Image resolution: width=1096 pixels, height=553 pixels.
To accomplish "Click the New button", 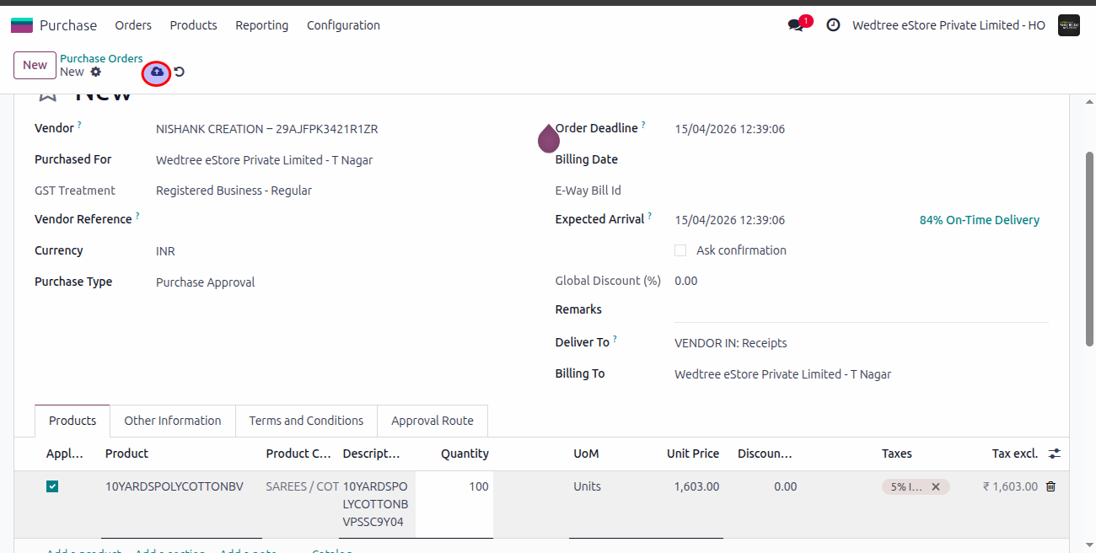I will pos(35,65).
